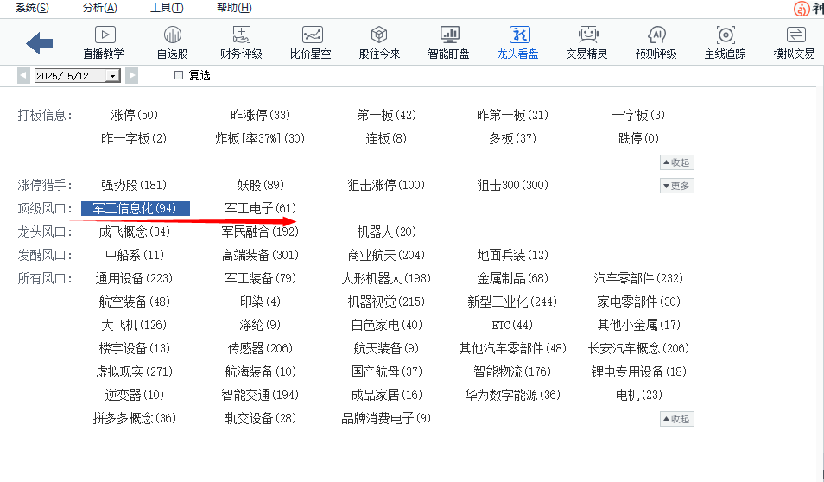Go to next date arrow

[131, 76]
